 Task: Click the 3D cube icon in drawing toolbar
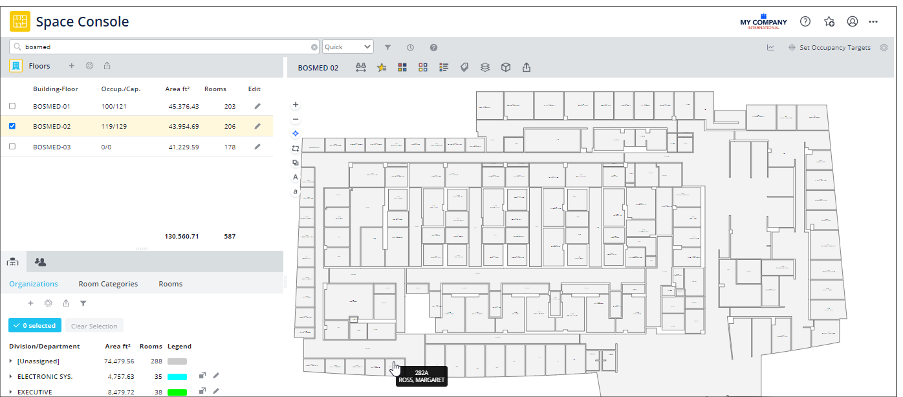[506, 67]
